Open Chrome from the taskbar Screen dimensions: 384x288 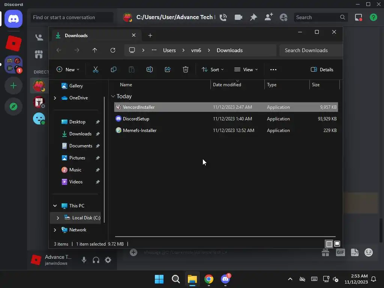point(209,279)
